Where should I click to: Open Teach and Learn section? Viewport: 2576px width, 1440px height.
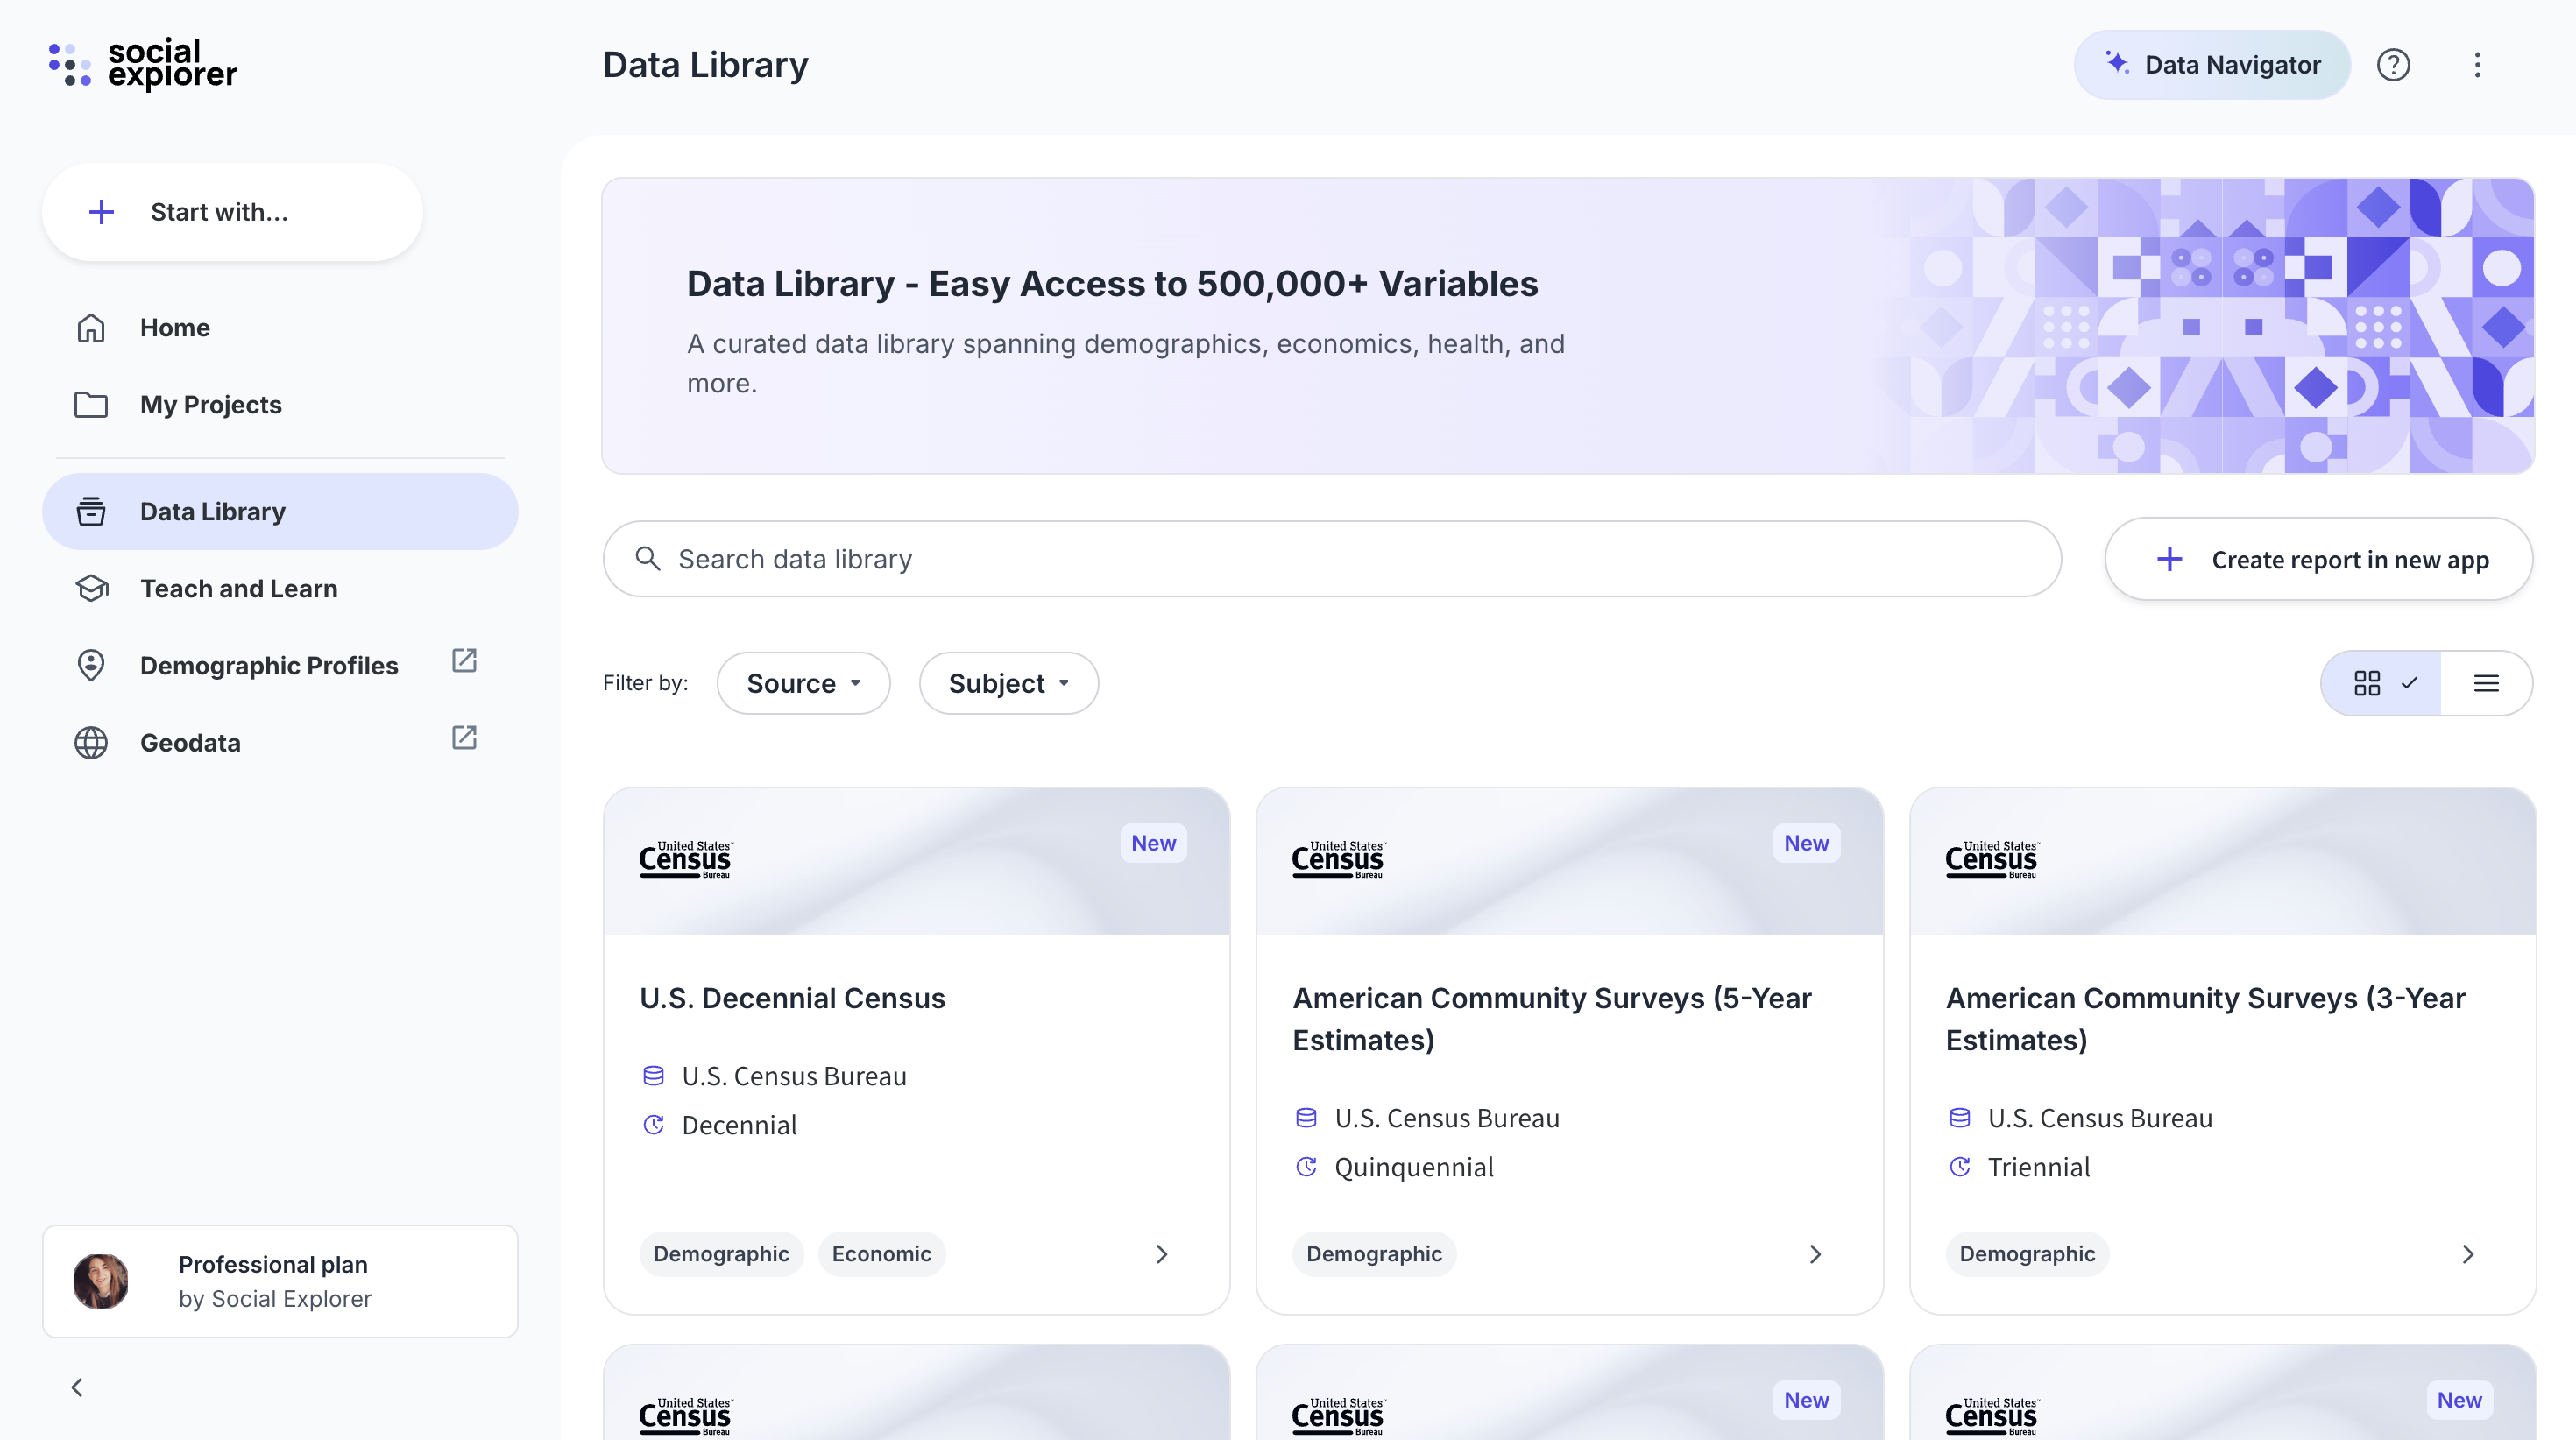pos(238,589)
